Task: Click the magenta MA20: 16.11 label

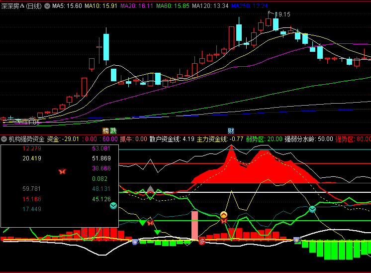Action: point(137,6)
